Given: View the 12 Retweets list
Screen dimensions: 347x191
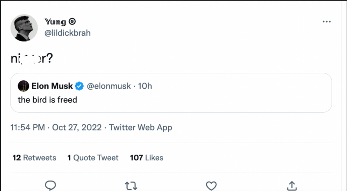Looking at the screenshot, I should click(34, 158).
